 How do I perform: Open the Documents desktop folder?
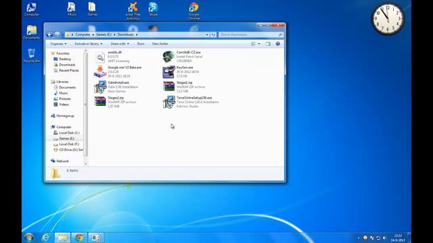[x=32, y=32]
